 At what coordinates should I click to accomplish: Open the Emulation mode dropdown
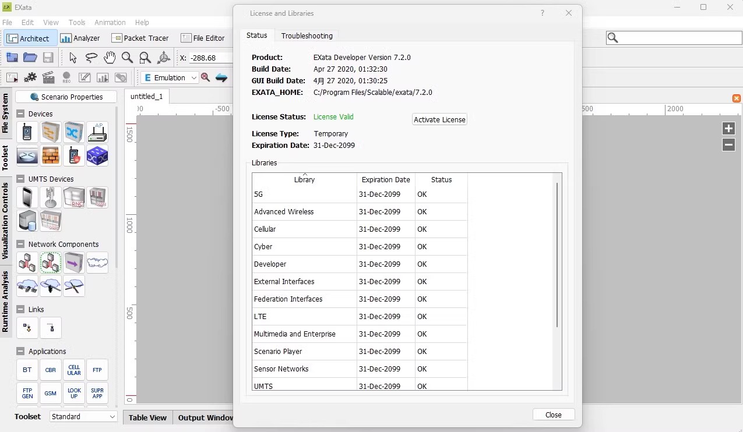(x=170, y=77)
